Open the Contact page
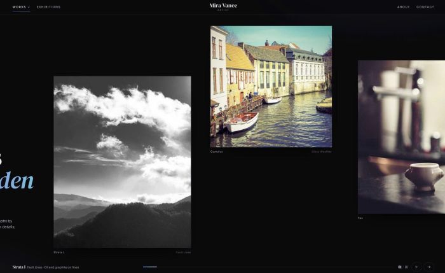Screen dimensions: 445x273 click(425, 7)
